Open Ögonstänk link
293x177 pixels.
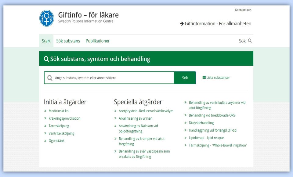(56, 141)
